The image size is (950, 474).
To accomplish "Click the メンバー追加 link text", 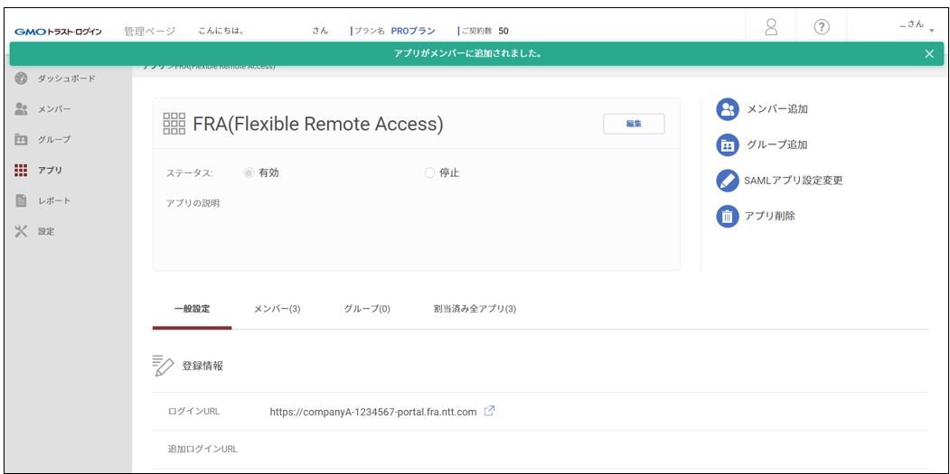I will pos(777,109).
